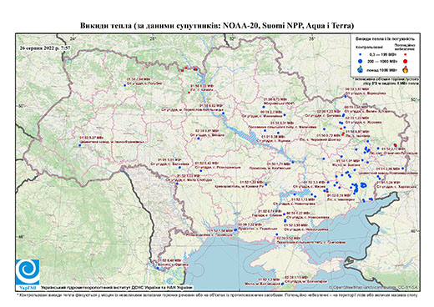The width and height of the screenshot is (434, 307).
Task: Click the institute name caption beside logo
Action: coord(117,287)
